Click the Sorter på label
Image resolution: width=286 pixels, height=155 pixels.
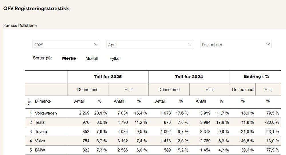point(42,58)
